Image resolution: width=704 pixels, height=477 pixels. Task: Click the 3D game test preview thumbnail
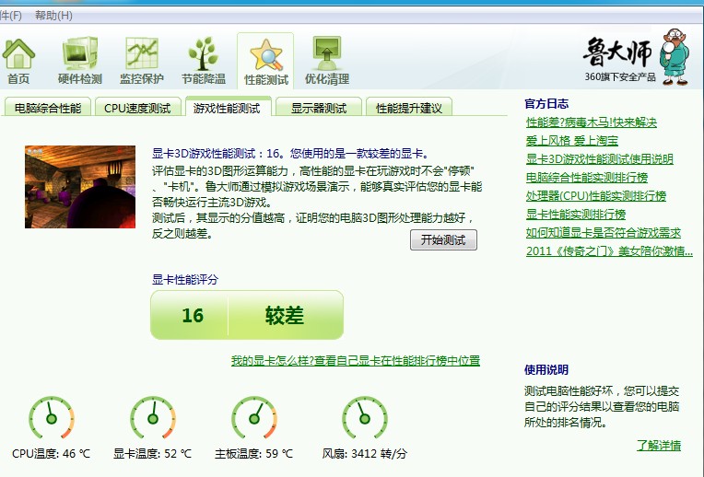pos(80,187)
